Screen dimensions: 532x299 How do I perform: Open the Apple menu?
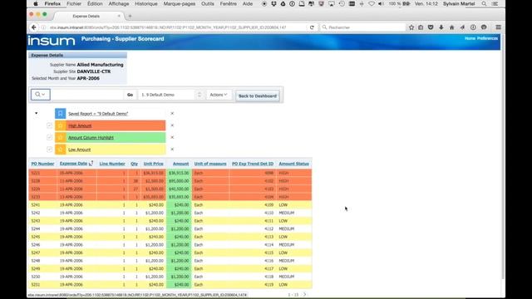[36, 3]
